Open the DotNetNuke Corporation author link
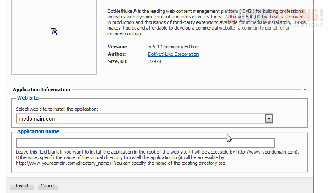Viewport: 332px width, 193px height. 173,54
